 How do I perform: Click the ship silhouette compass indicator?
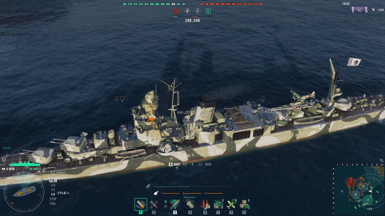coord(24,192)
